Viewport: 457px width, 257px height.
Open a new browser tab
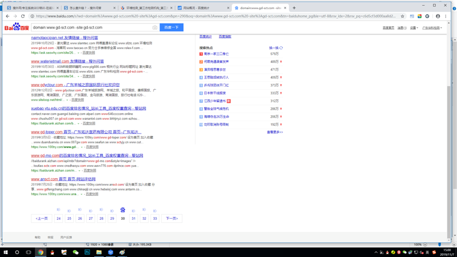coord(294,8)
